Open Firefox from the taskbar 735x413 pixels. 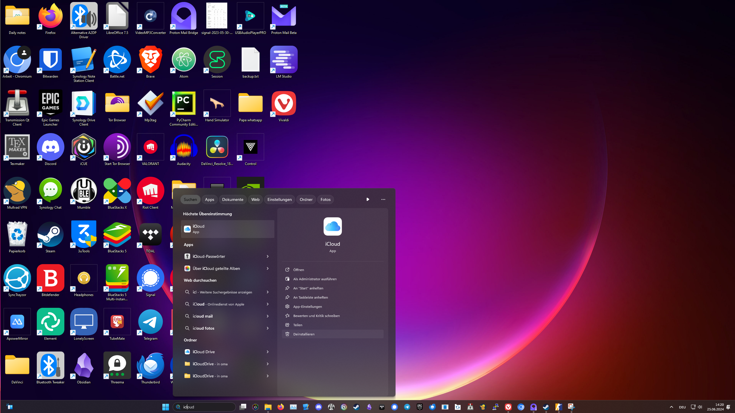click(280, 407)
